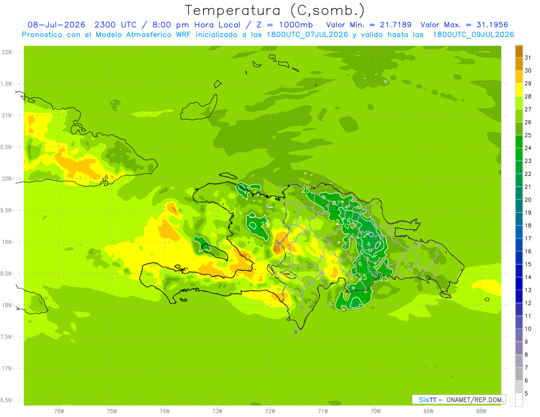Pick the purple swatch between 9 and 10
The height and width of the screenshot is (417, 540).
tap(519, 335)
